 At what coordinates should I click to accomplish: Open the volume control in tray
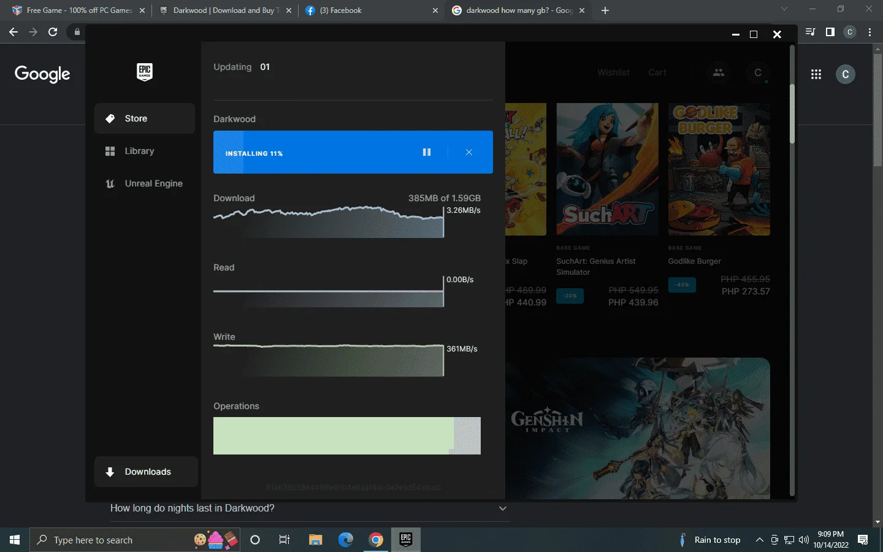[805, 540]
